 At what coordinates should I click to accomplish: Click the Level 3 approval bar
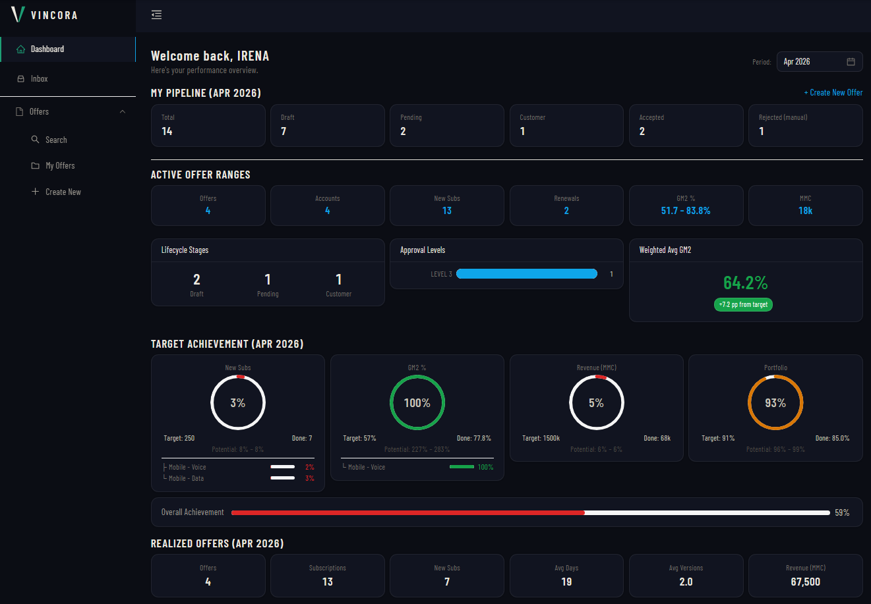pos(527,274)
